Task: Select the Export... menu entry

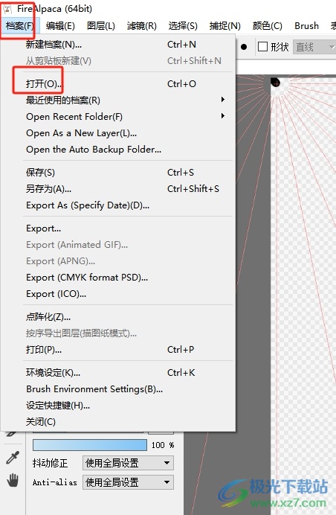Action: [x=118, y=228]
